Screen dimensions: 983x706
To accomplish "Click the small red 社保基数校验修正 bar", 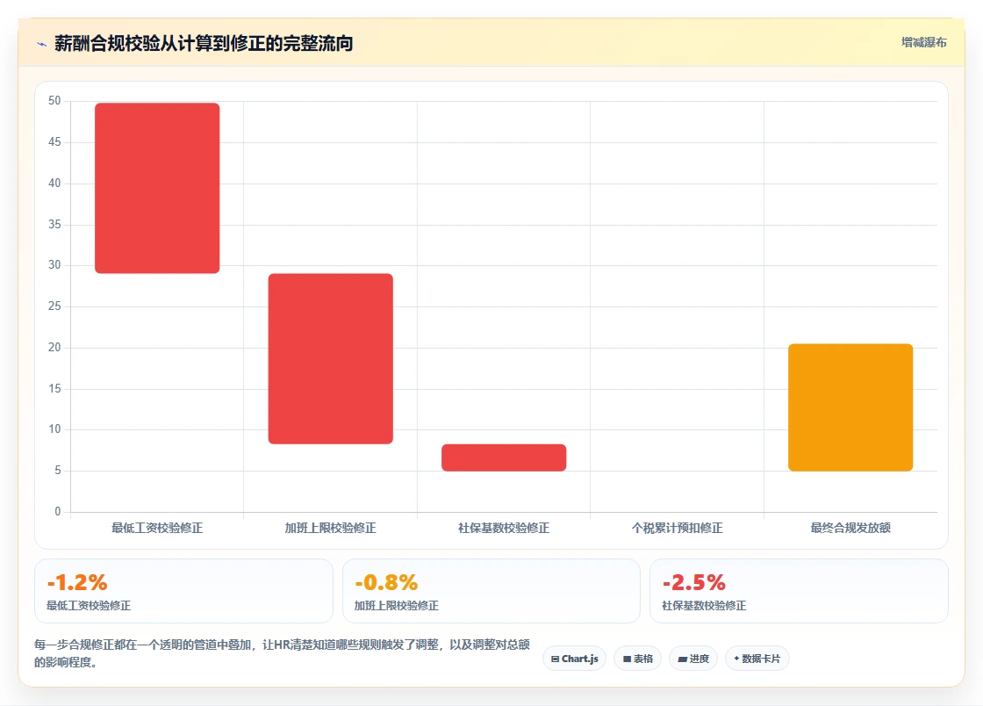I will [504, 457].
